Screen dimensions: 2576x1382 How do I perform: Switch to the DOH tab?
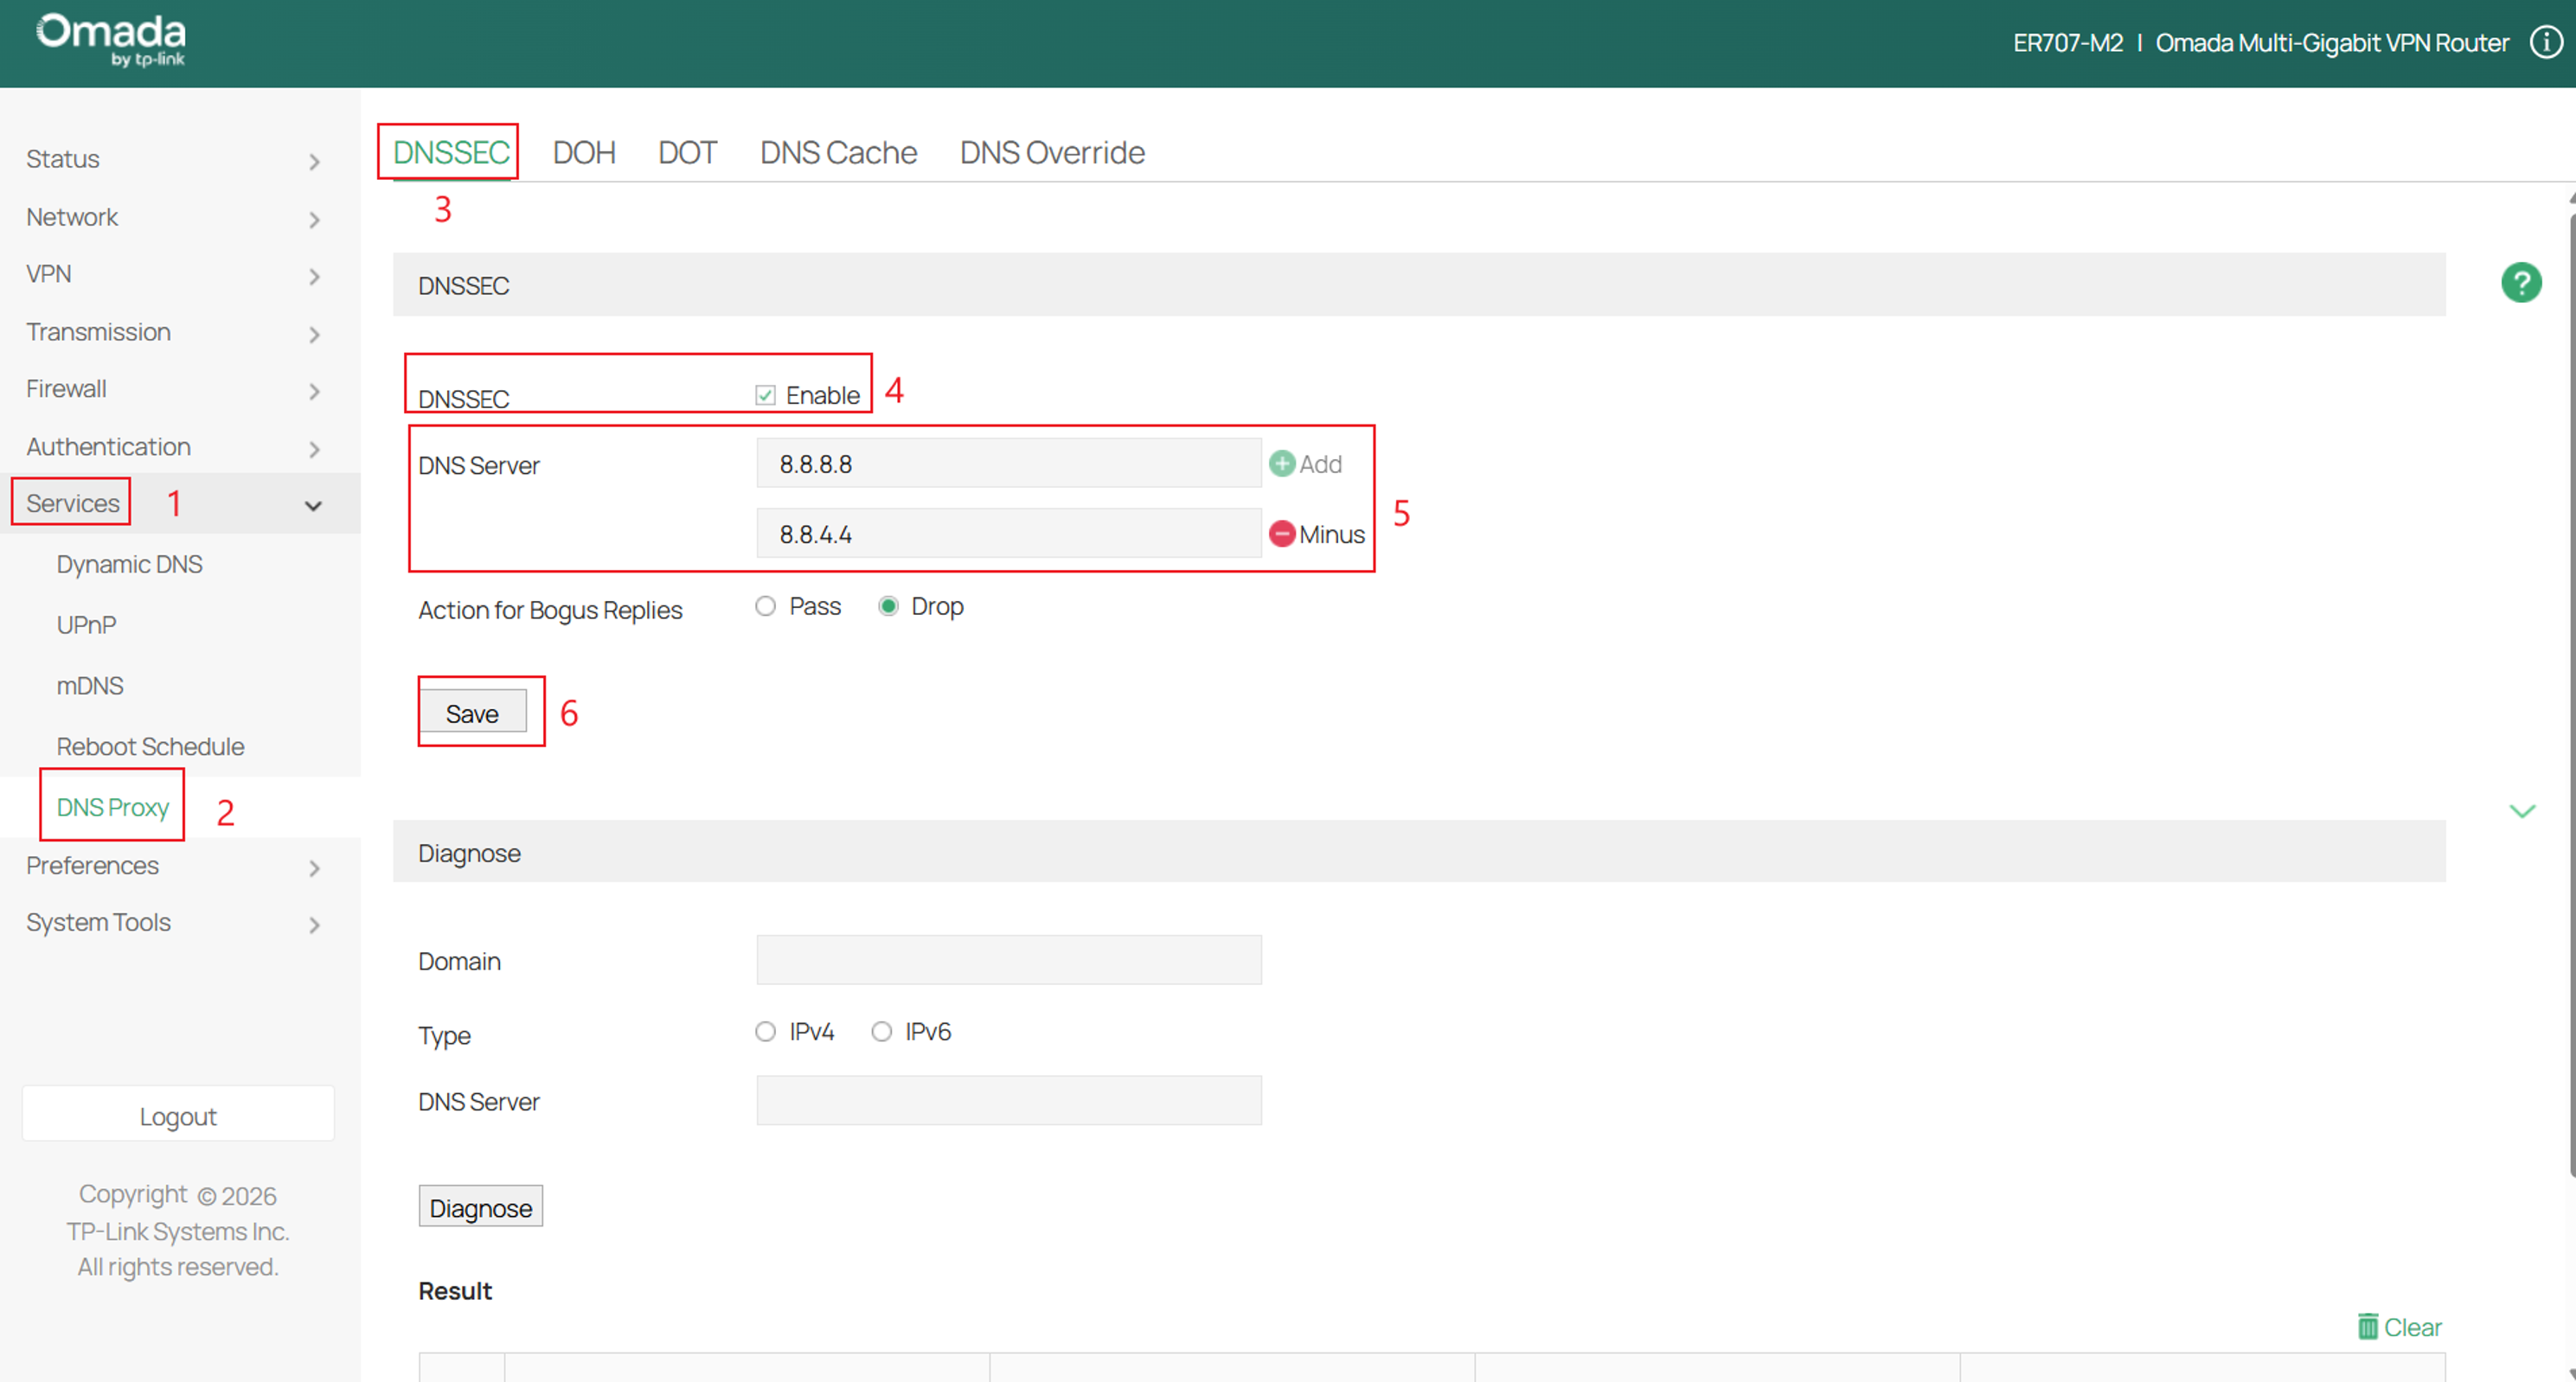pos(584,153)
